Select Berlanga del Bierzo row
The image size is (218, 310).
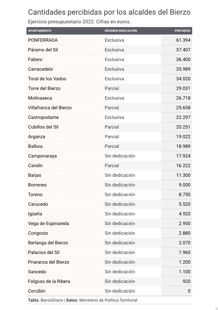[109, 243]
